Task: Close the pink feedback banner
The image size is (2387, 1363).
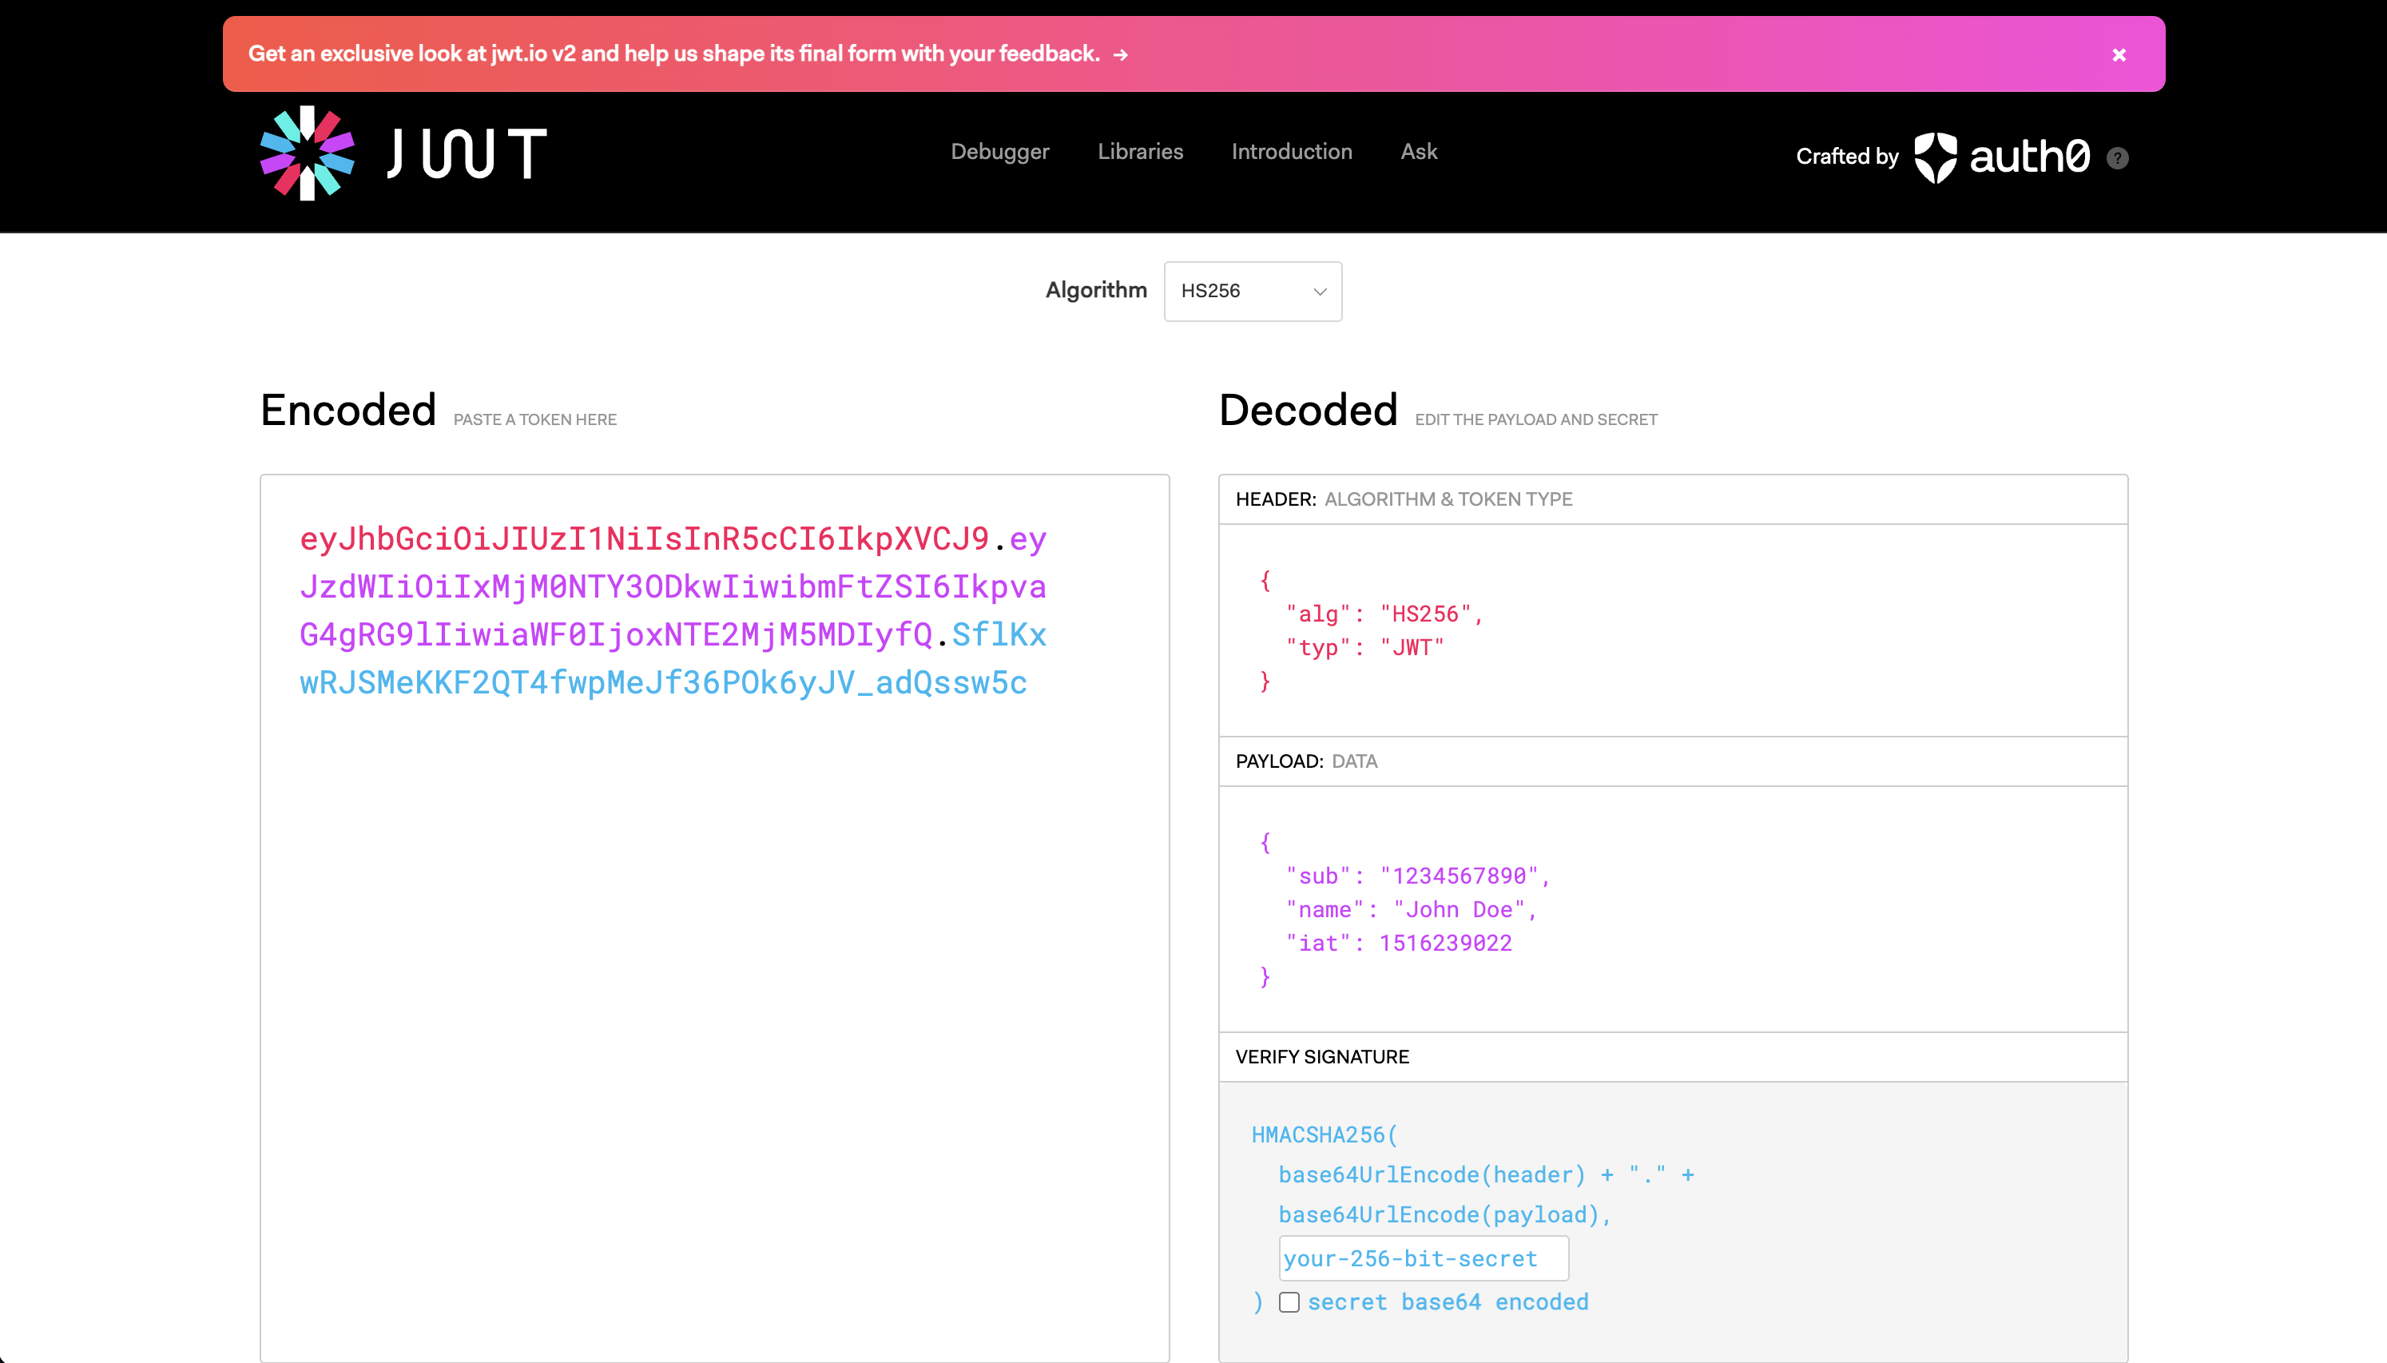Action: click(2119, 54)
